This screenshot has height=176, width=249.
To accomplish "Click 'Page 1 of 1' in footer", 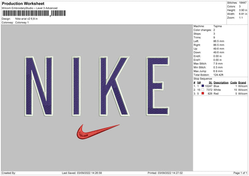I will tap(240, 173).
